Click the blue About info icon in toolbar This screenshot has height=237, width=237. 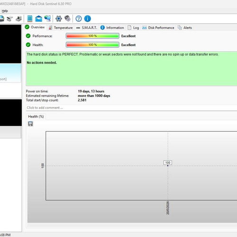(x=88, y=18)
